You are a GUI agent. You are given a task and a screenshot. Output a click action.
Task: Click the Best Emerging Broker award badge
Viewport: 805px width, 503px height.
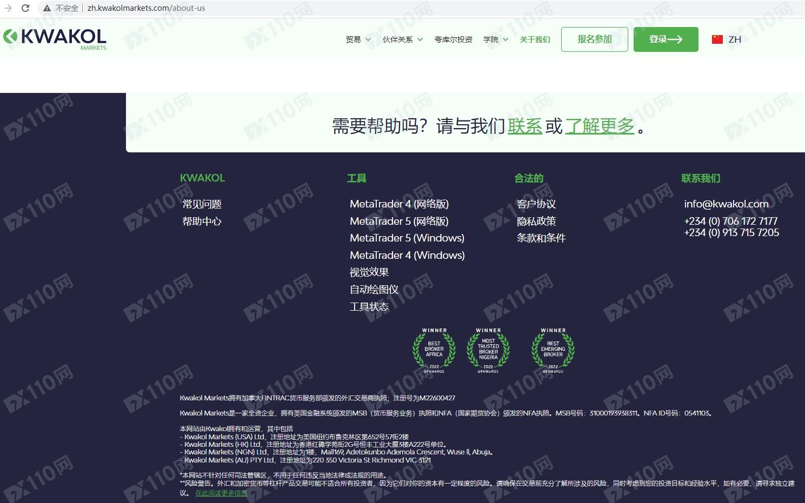[553, 351]
